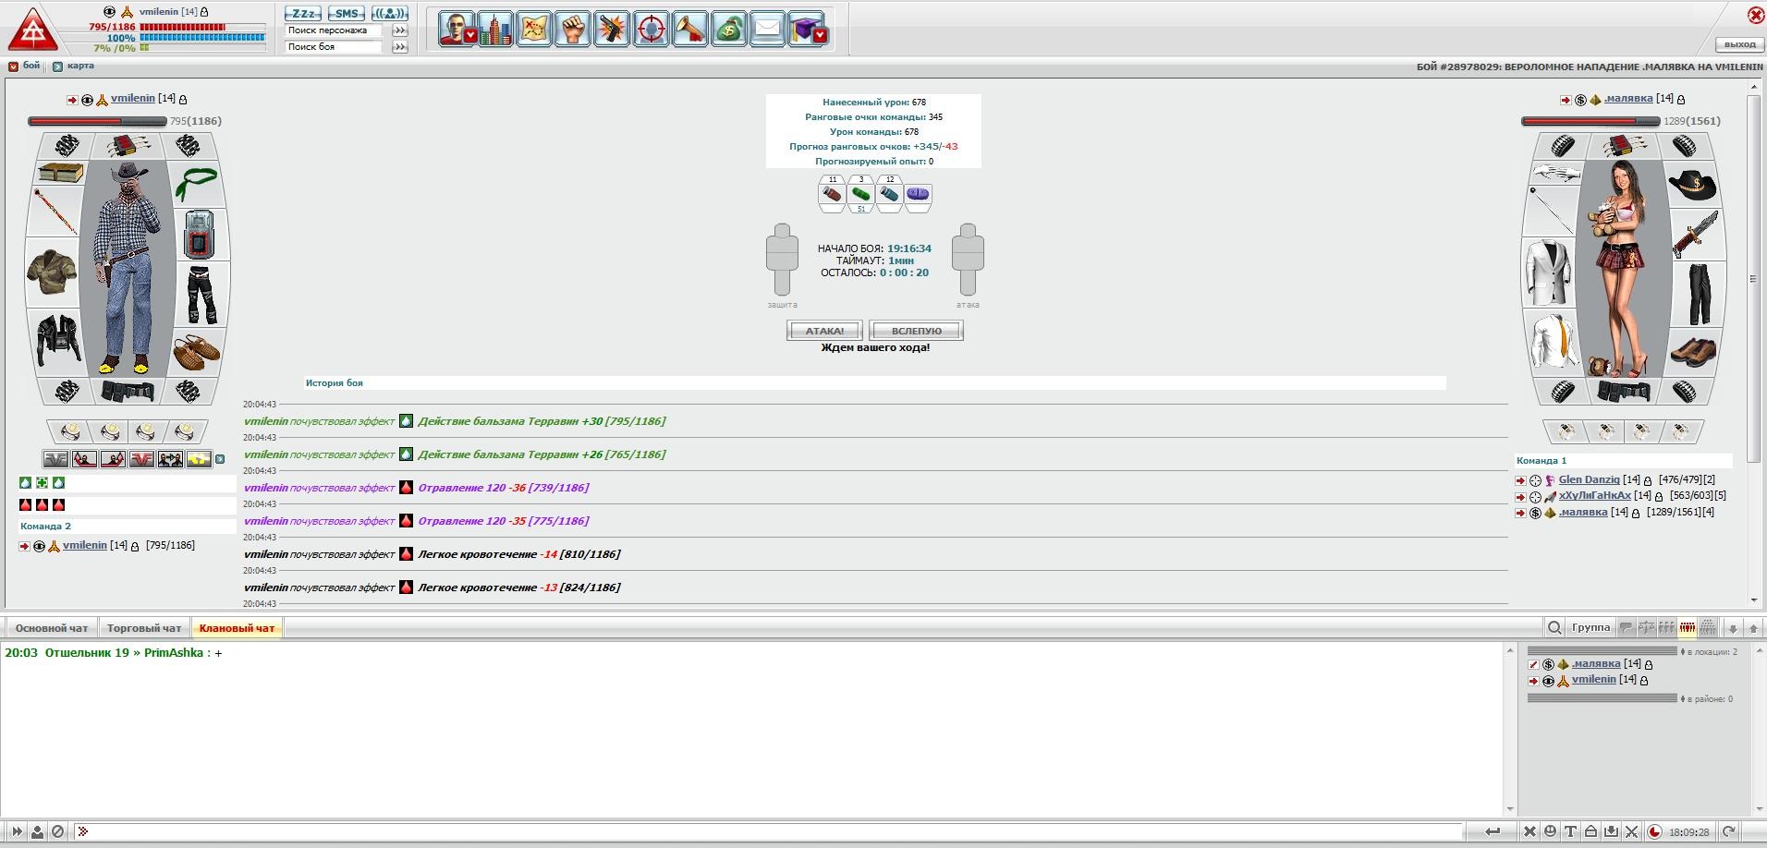Select the red capsule item with count 11

click(x=833, y=194)
